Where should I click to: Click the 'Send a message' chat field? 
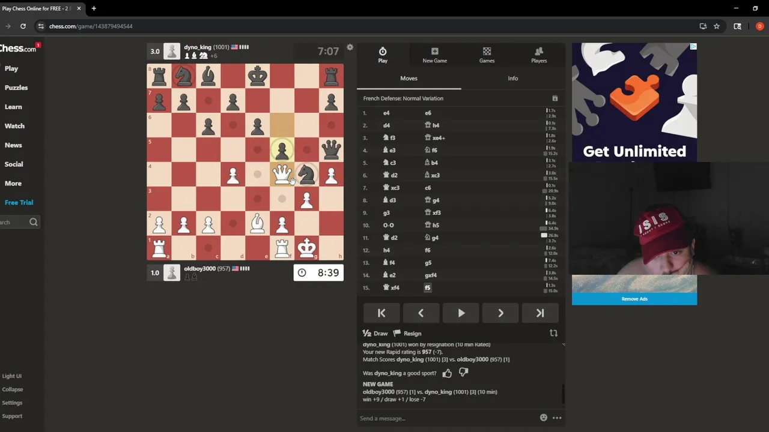point(448,418)
